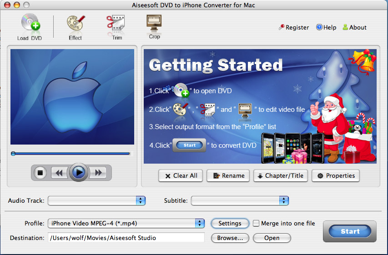Stop playback with the stop button

point(40,173)
